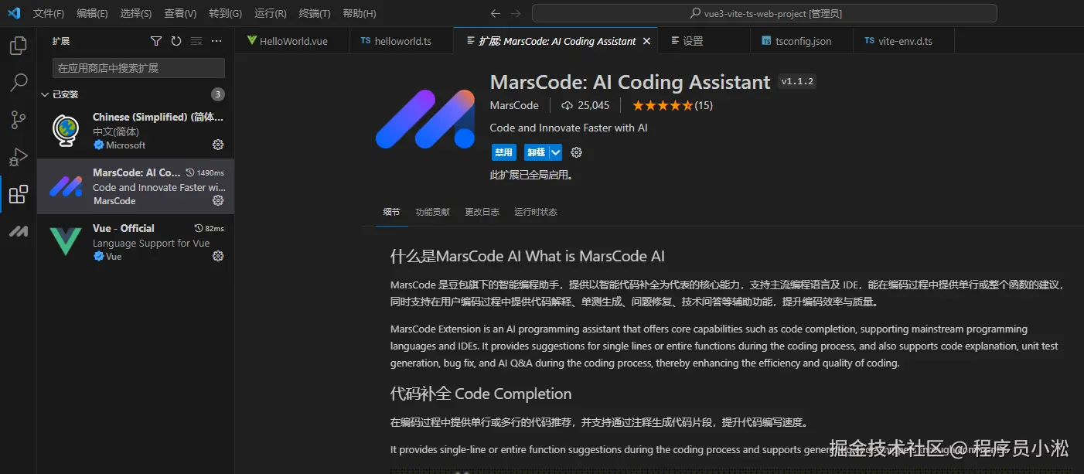This screenshot has height=474, width=1084.
Task: Open the Explorer view in activity bar
Action: click(18, 46)
